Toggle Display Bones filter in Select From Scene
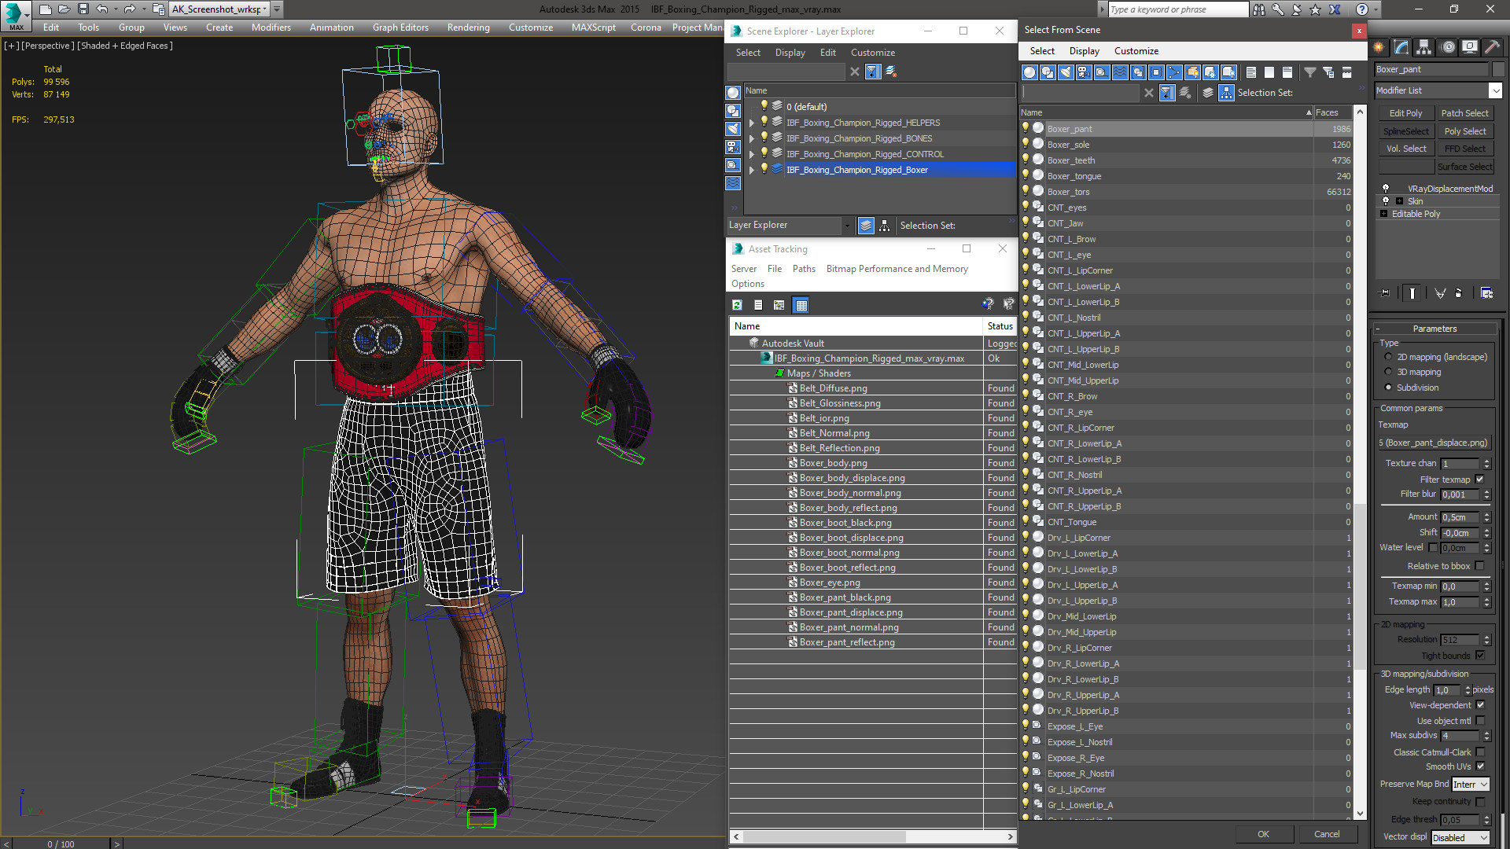Viewport: 1510px width, 849px height. click(1174, 72)
